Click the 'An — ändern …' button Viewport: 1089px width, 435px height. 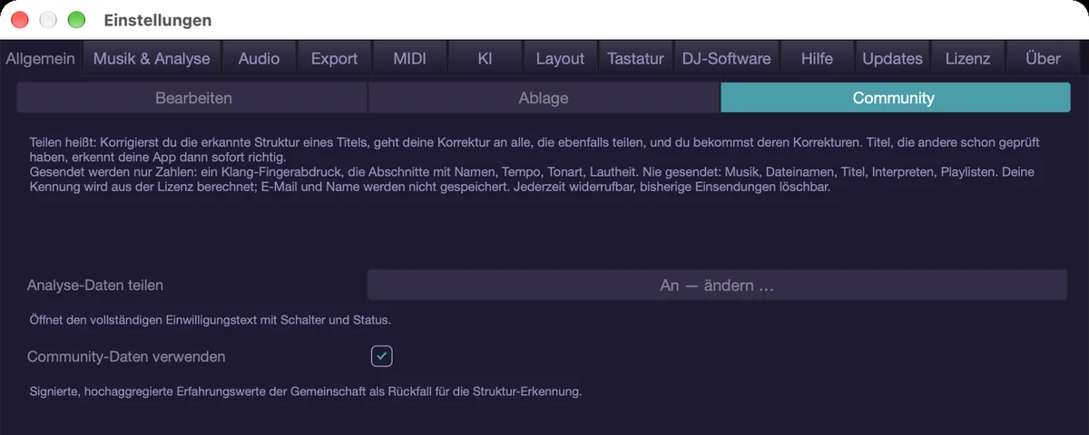coord(717,285)
